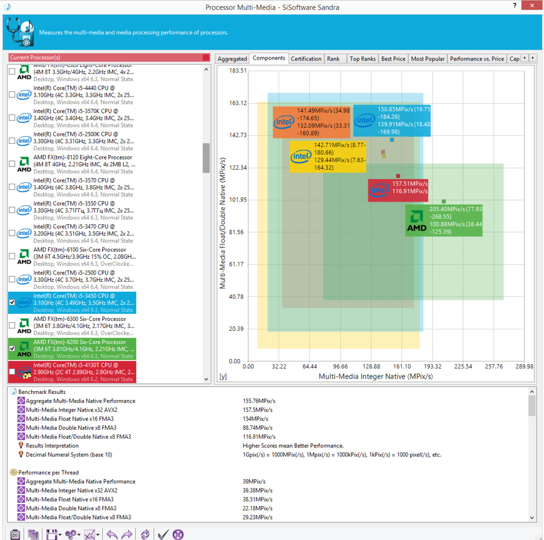Open the options sliders icon in bottom toolbar

tap(15, 534)
